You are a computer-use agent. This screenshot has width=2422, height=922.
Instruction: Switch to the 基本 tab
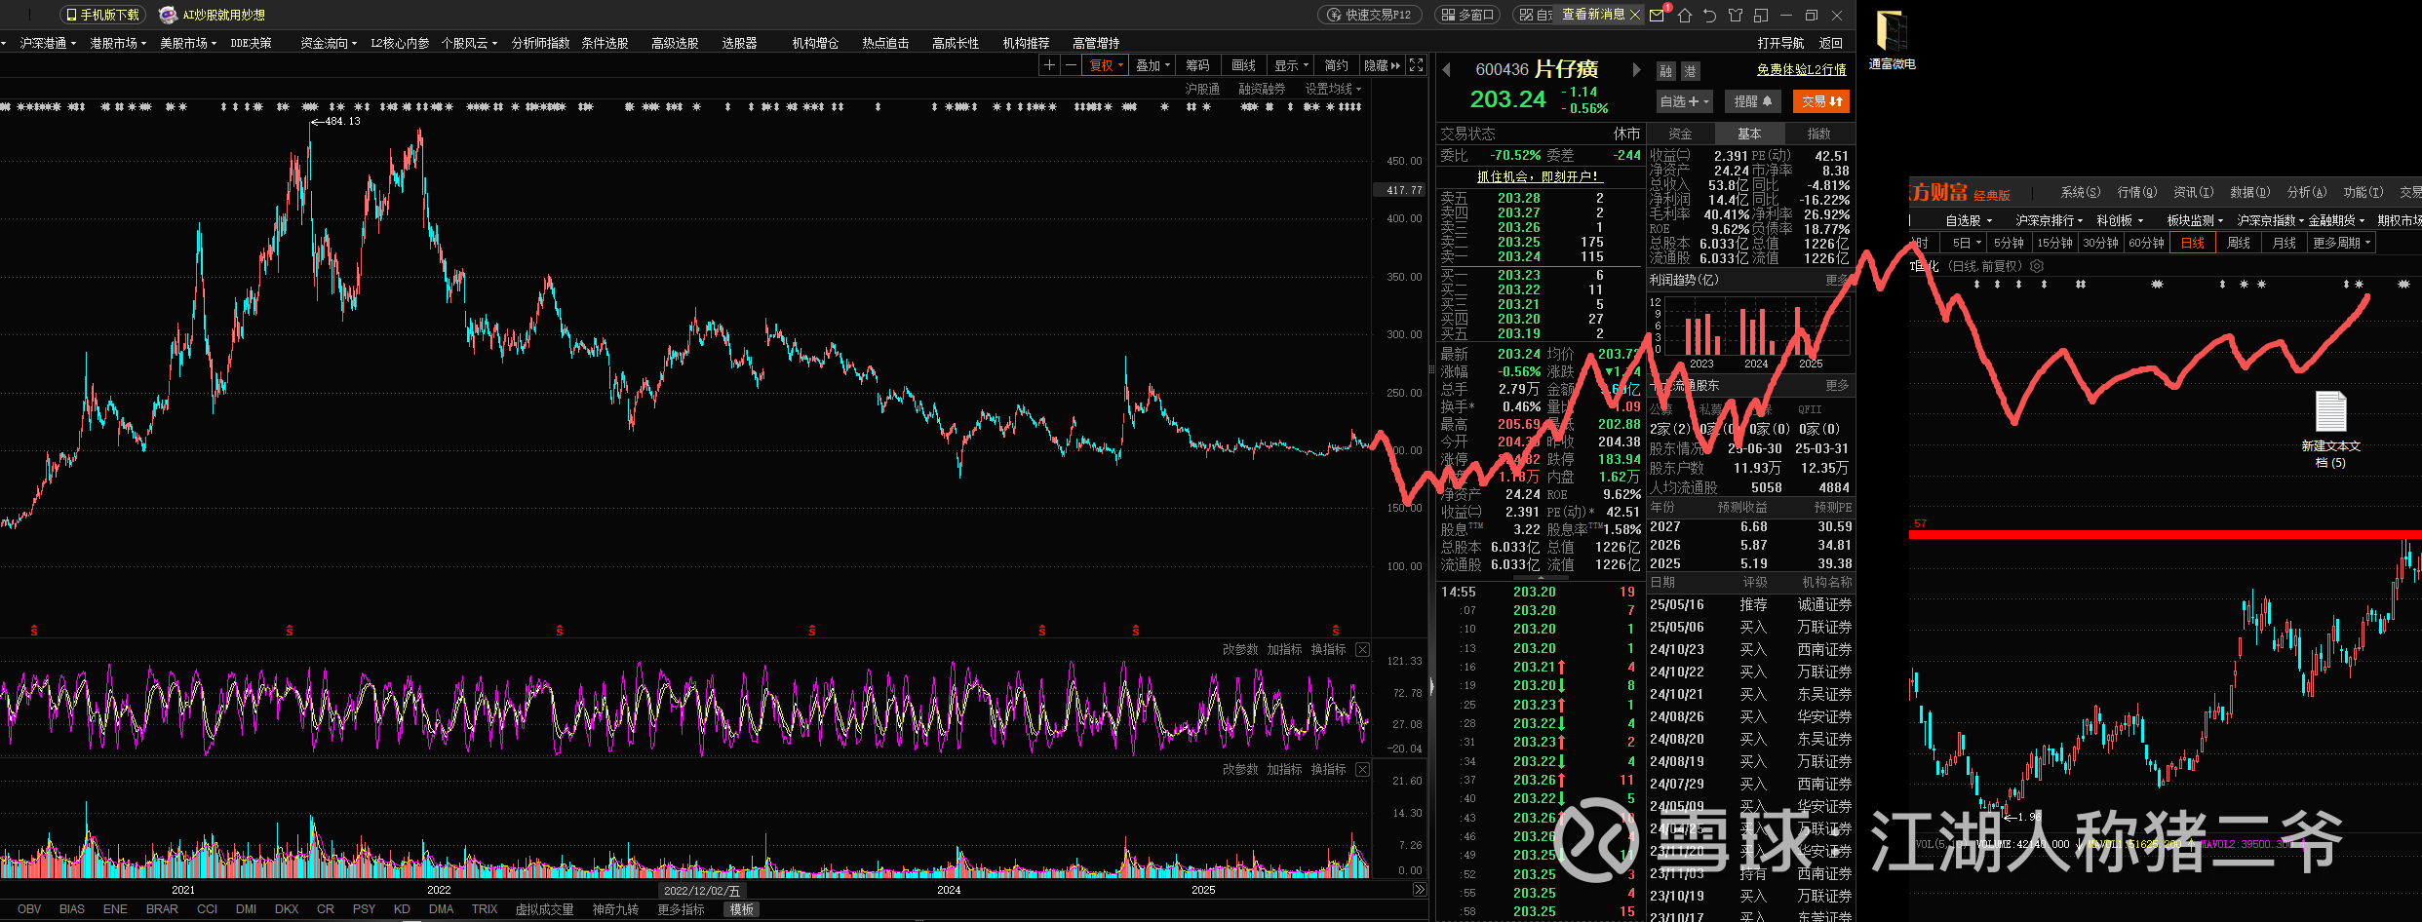(x=1749, y=134)
